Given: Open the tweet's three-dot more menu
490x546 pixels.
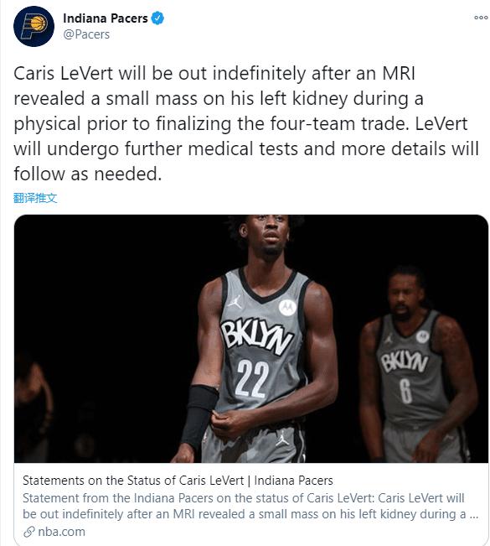Looking at the screenshot, I should point(481,18).
